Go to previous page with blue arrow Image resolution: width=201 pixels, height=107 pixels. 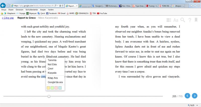click(x=187, y=96)
